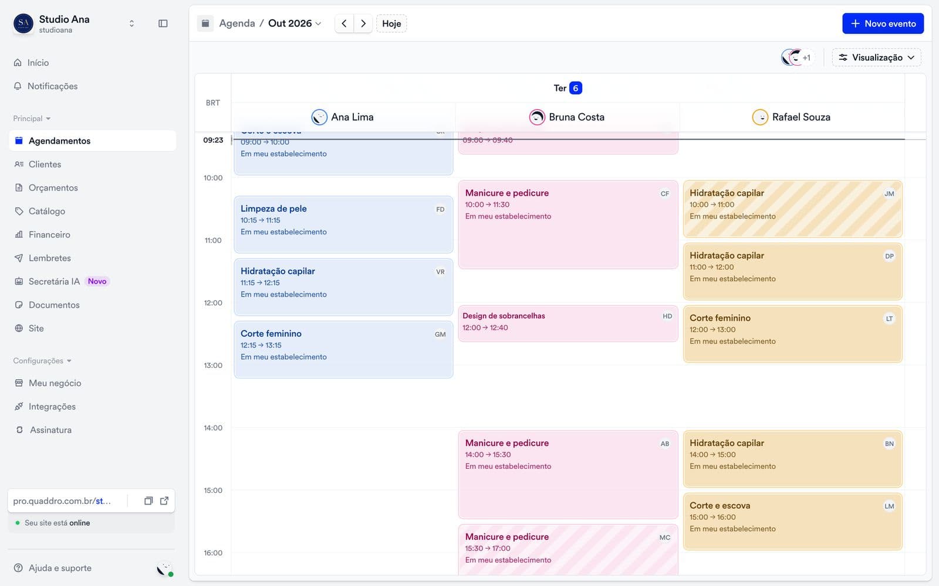Open Financeiro menu item
This screenshot has height=586, width=939.
92,234
